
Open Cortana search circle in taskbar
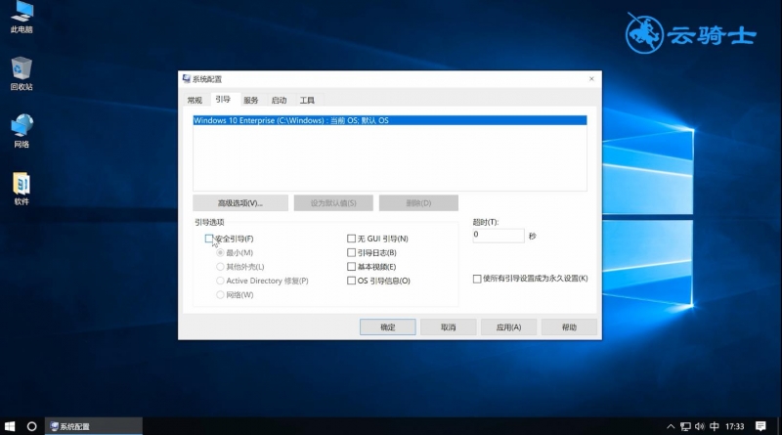tap(31, 426)
